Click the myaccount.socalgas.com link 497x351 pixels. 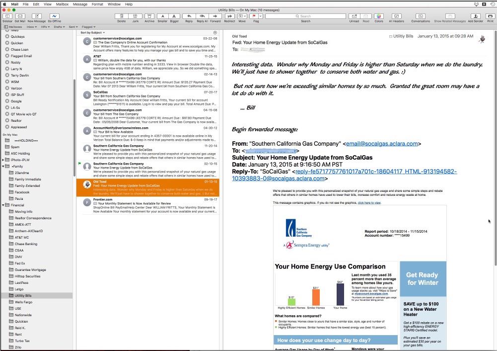(371, 294)
